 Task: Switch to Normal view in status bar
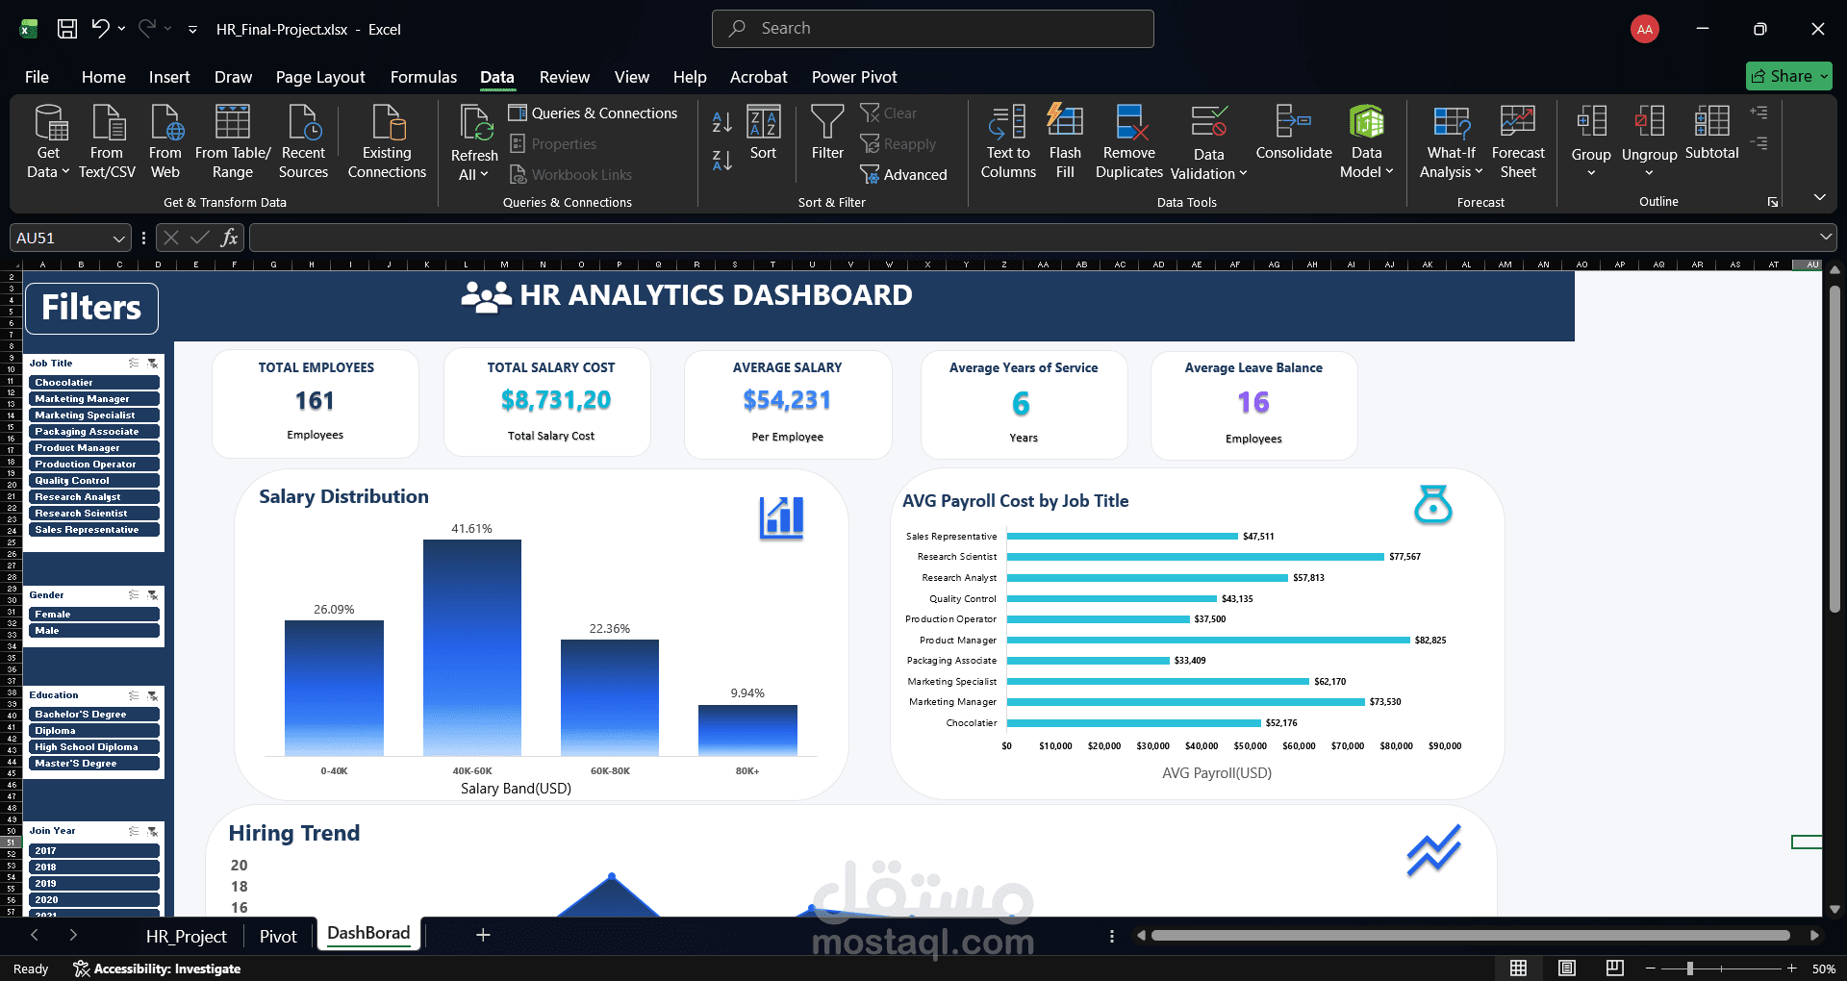[x=1518, y=968]
